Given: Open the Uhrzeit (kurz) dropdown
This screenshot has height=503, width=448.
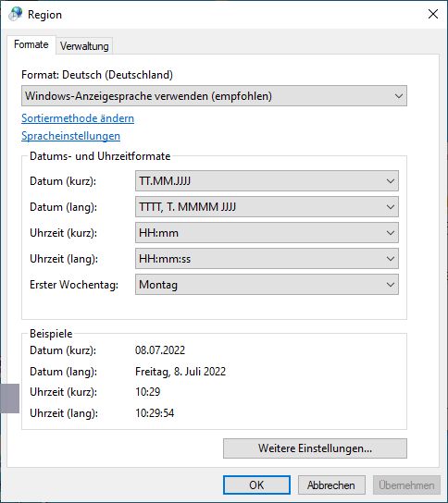Looking at the screenshot, I should (267, 233).
